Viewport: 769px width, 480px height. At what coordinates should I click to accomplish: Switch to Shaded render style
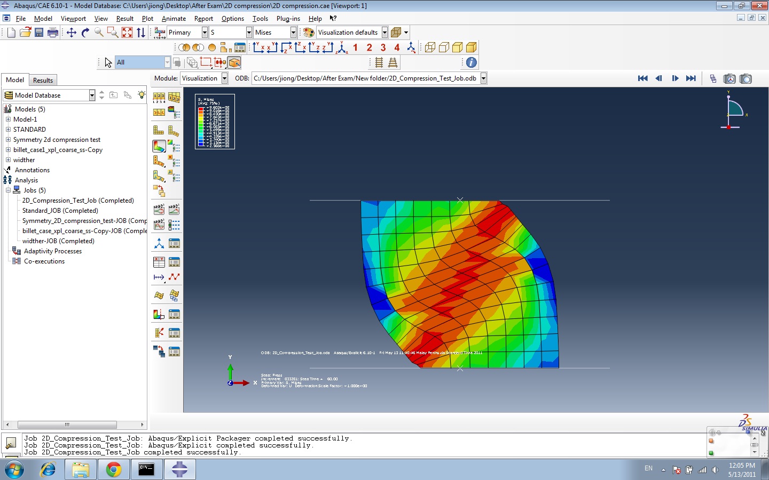471,47
